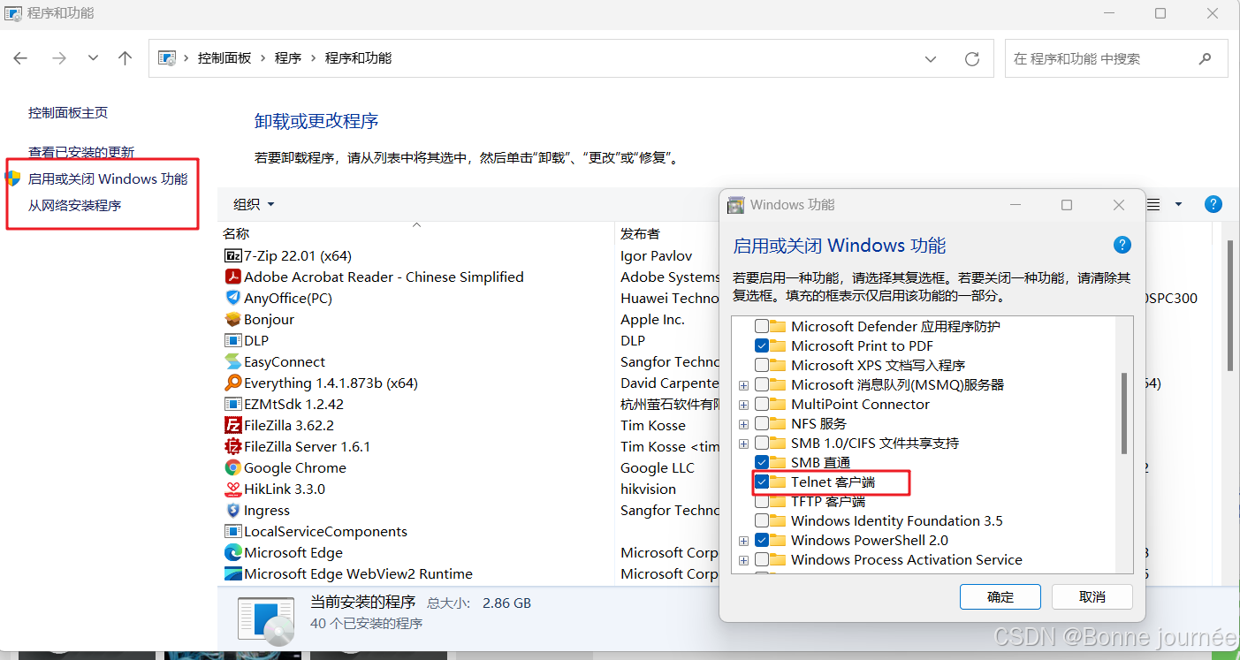Check the NFS 服务 checkbox
The height and width of the screenshot is (660, 1240).
tap(761, 423)
